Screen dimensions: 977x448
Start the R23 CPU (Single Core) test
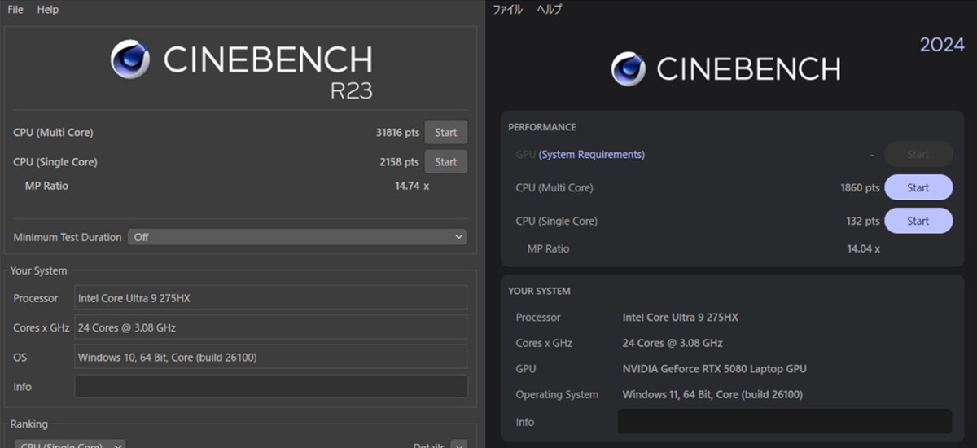pyautogui.click(x=445, y=161)
